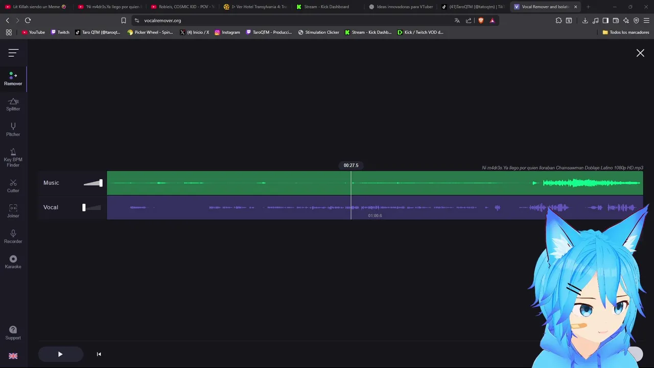Open the Pitcher tool
The width and height of the screenshot is (654, 368).
[13, 129]
